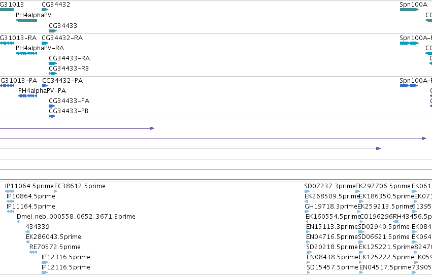Select PH4alphaPV-RA transcript glyph
This screenshot has width=432, height=275.
[x=26, y=53]
